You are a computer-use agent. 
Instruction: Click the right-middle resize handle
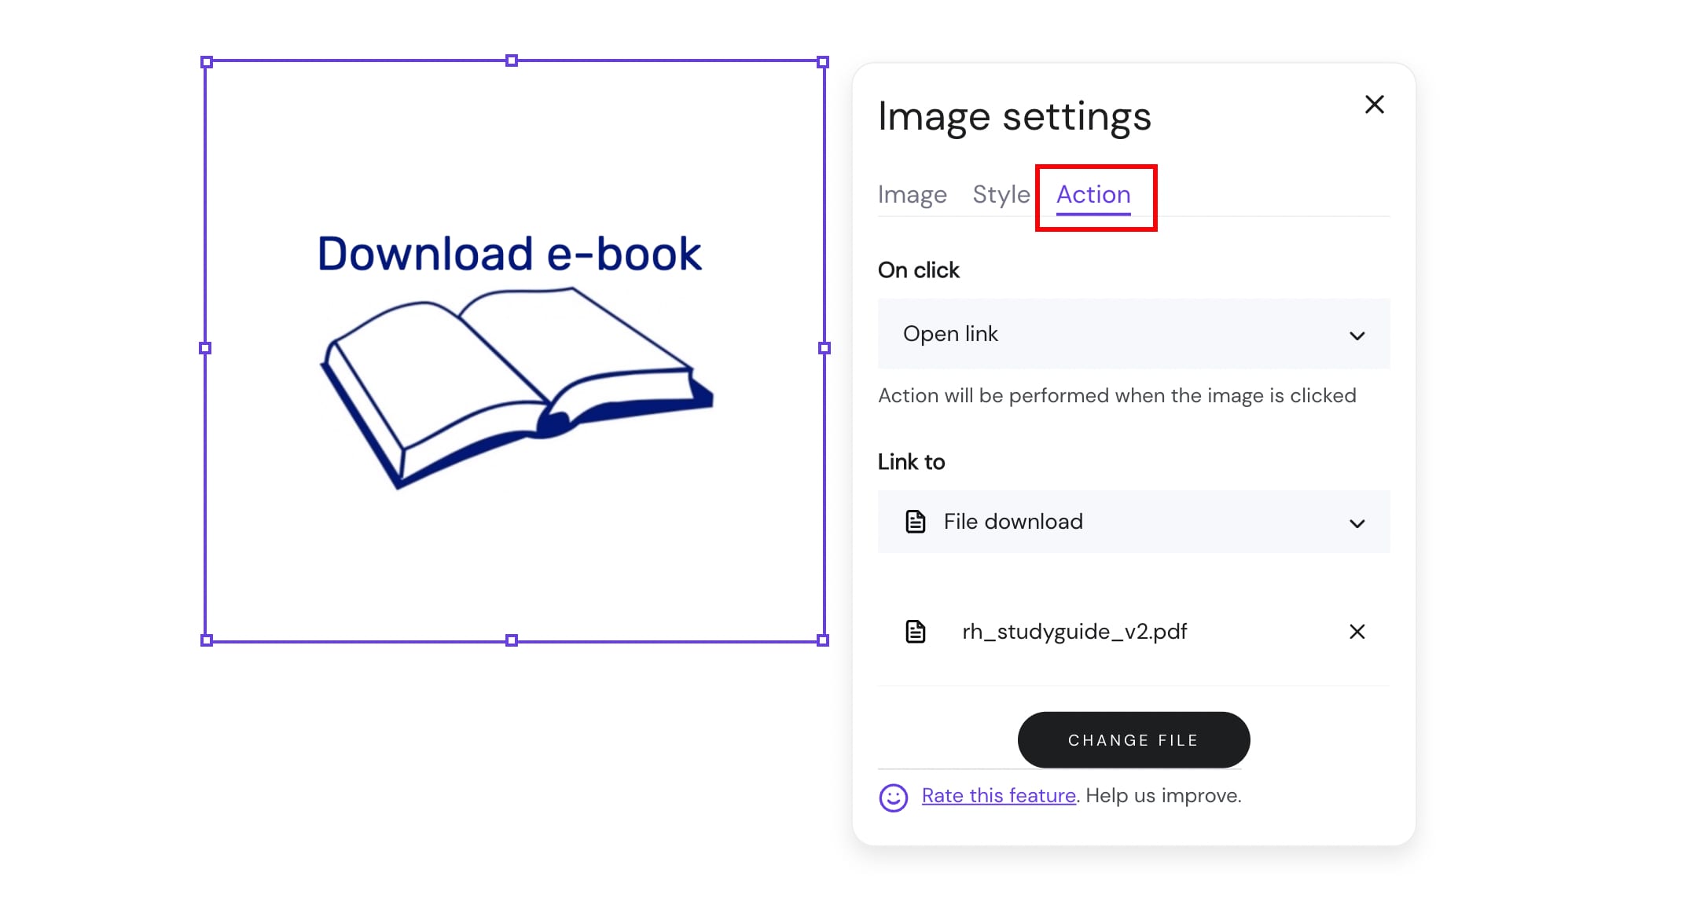click(x=824, y=348)
